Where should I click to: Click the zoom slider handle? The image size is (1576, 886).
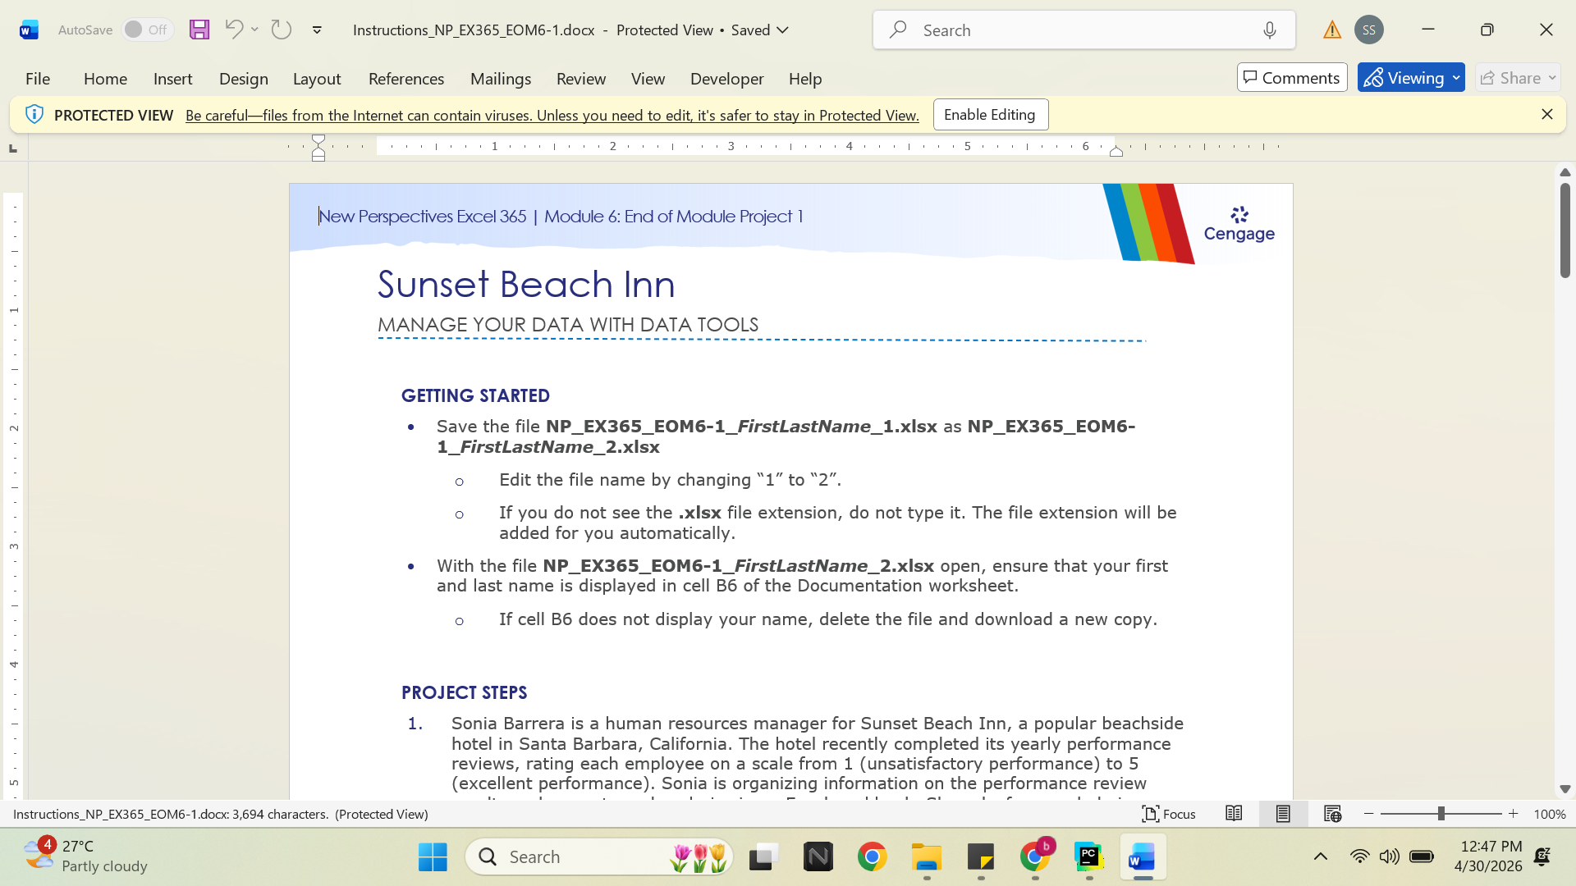click(1441, 814)
